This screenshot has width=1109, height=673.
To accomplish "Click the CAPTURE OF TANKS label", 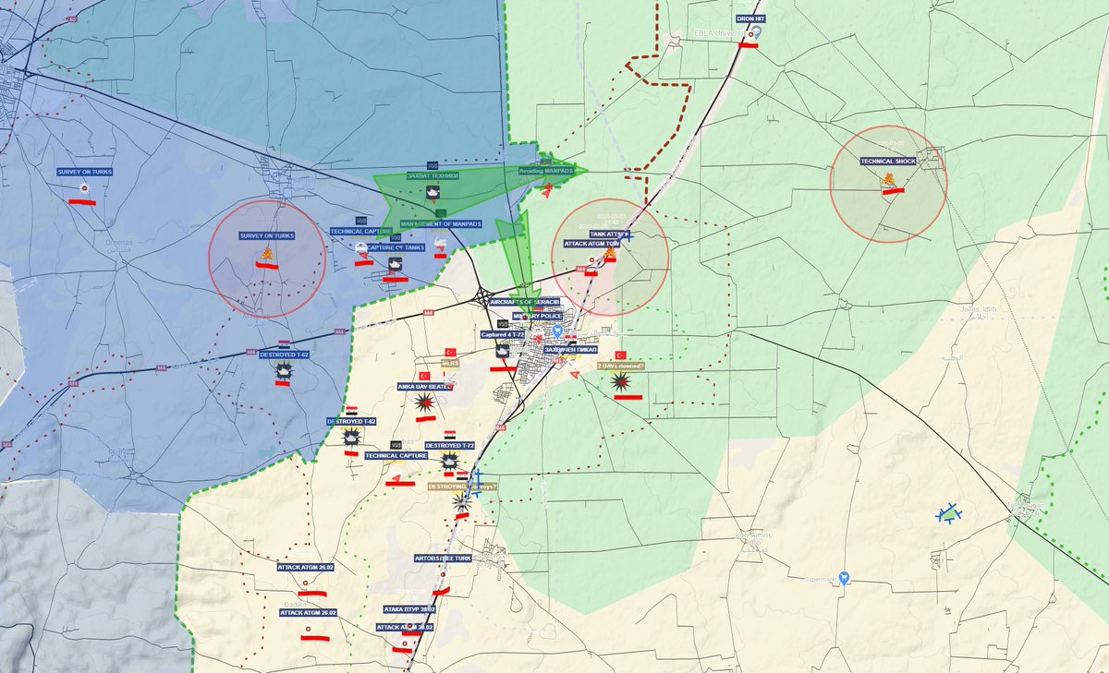I will pyautogui.click(x=396, y=247).
